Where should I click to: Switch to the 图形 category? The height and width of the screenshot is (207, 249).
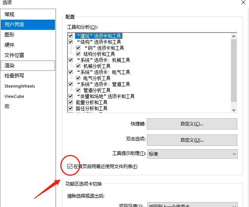pos(28,35)
